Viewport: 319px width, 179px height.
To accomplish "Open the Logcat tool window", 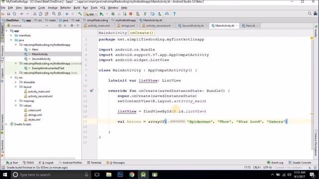I will (46, 163).
